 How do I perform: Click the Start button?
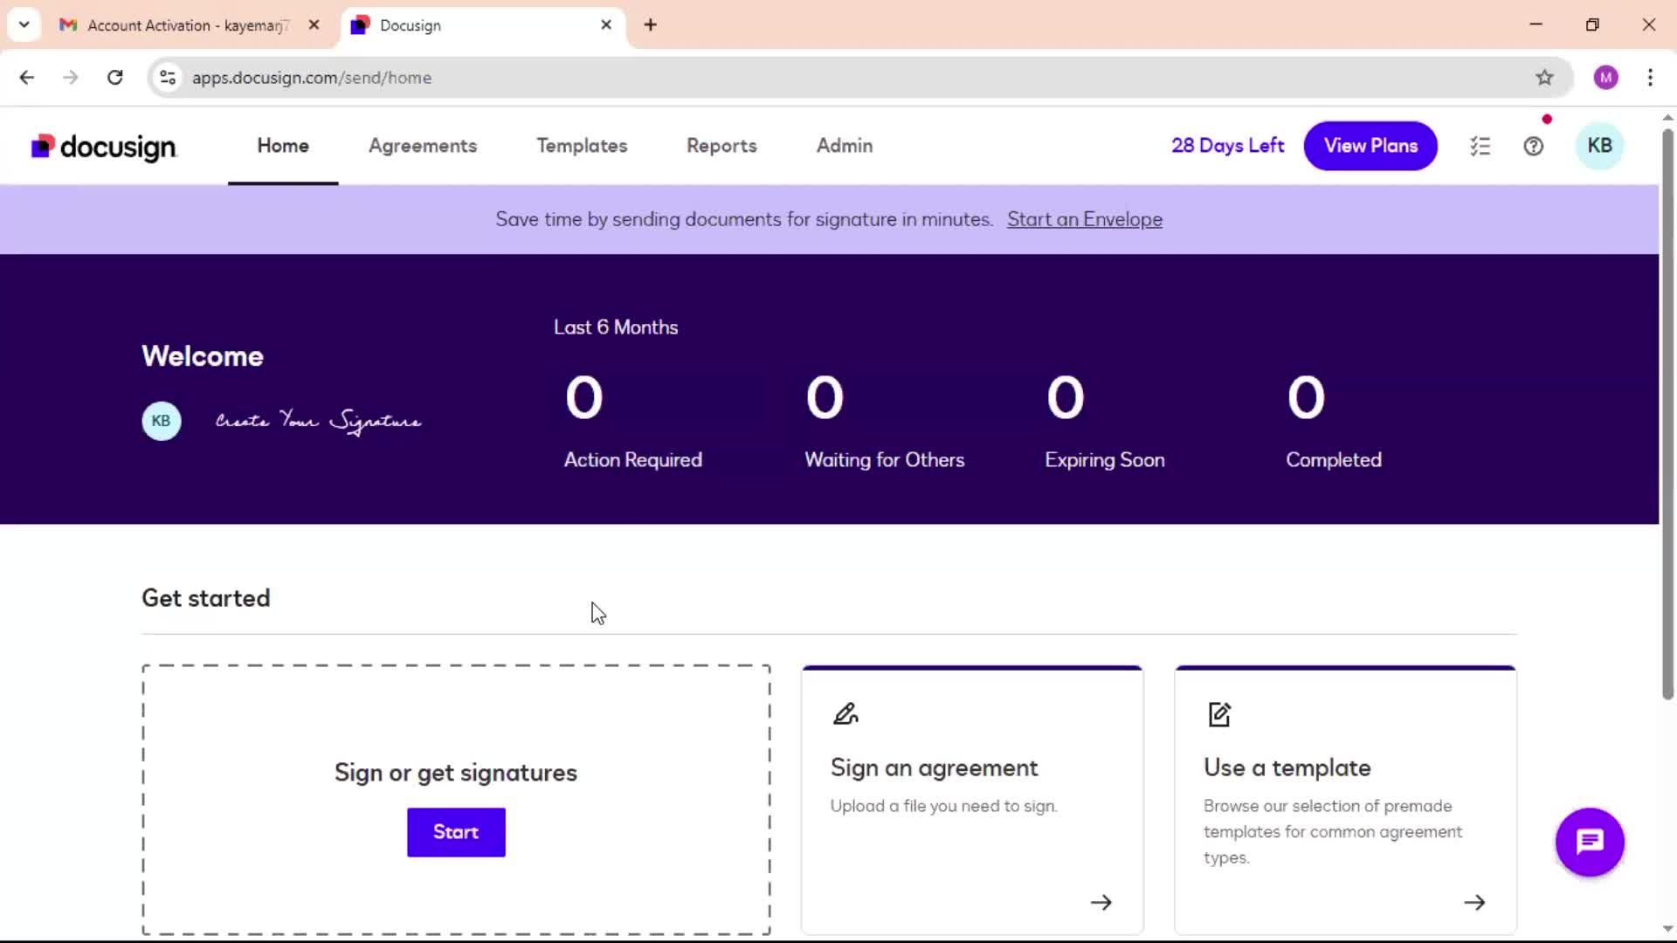click(x=456, y=832)
